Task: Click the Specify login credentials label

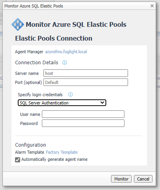Action: (x=40, y=95)
